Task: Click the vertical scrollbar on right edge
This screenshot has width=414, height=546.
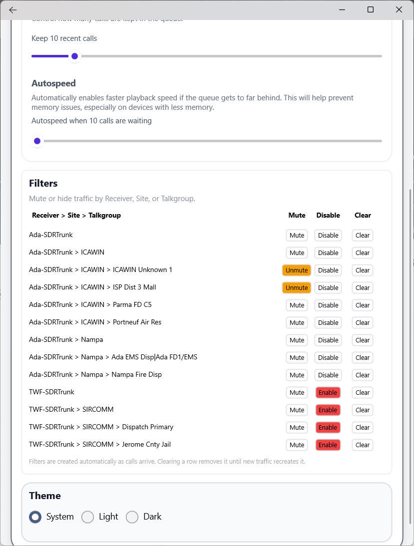Action: [410, 349]
